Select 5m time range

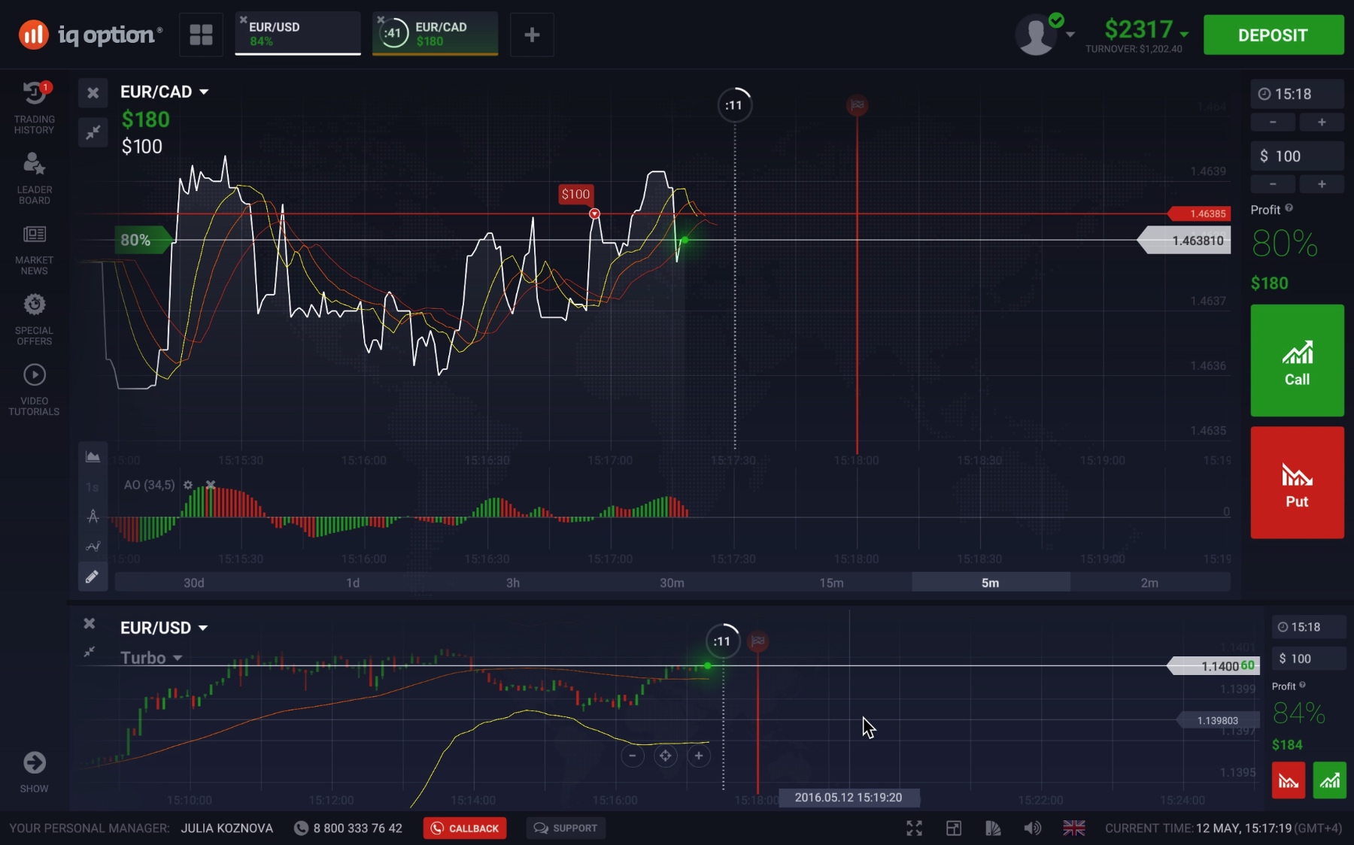tap(991, 583)
